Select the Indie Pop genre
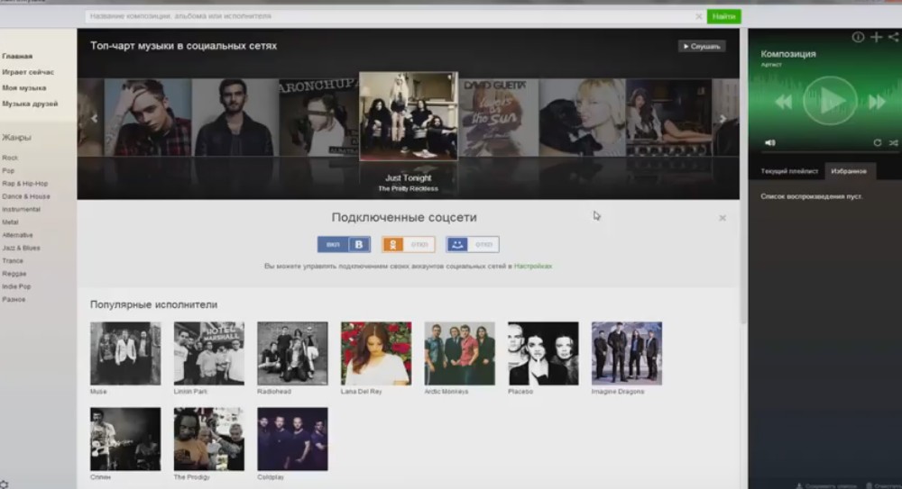902x489 pixels. click(16, 286)
